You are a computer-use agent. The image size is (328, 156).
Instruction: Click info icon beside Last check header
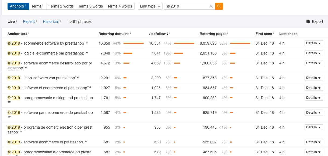point(299,33)
